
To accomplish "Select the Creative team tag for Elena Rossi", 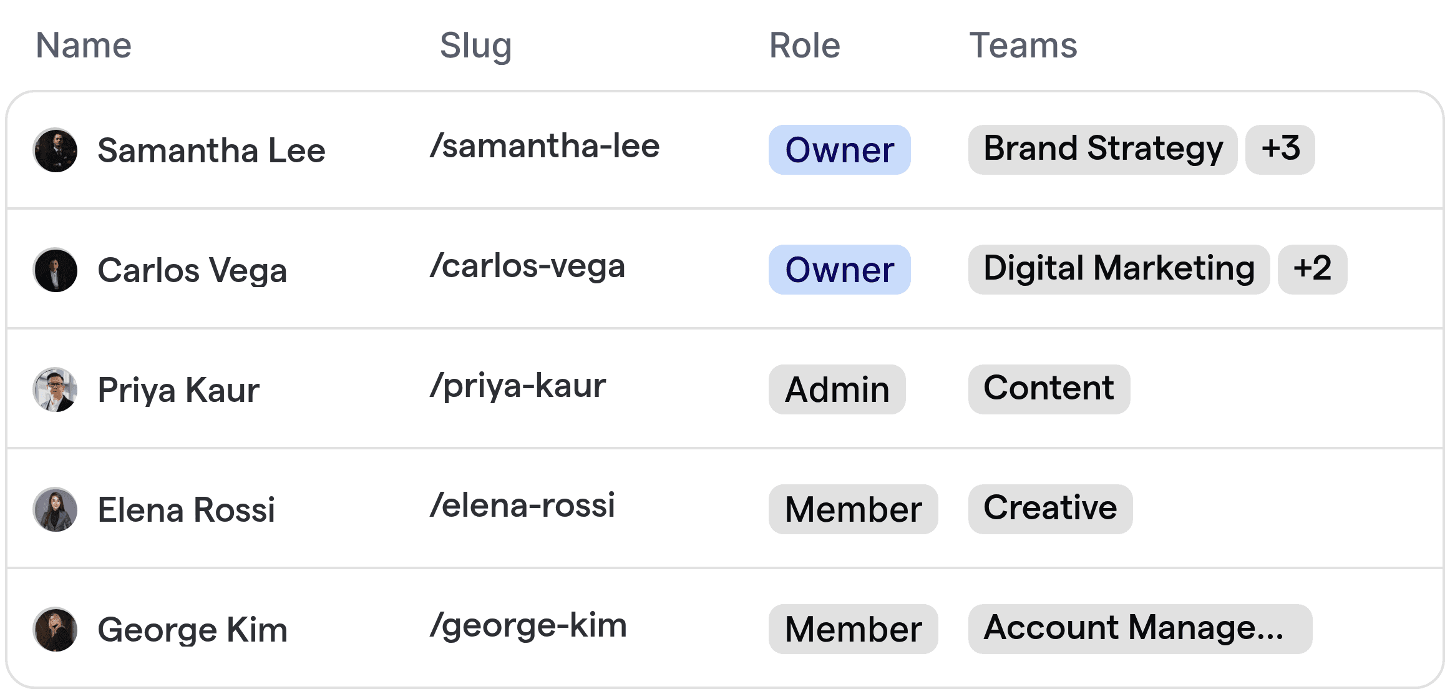I will pyautogui.click(x=1050, y=509).
